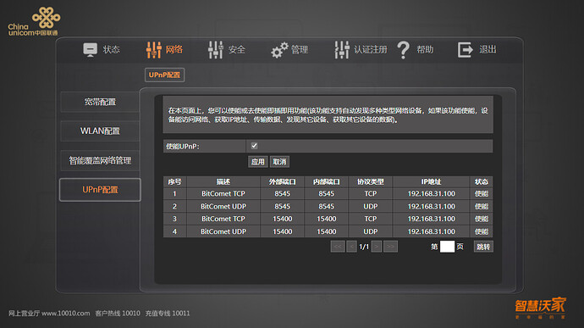Open the 管理 menu label
Screen dimensions: 584x328
(300, 50)
